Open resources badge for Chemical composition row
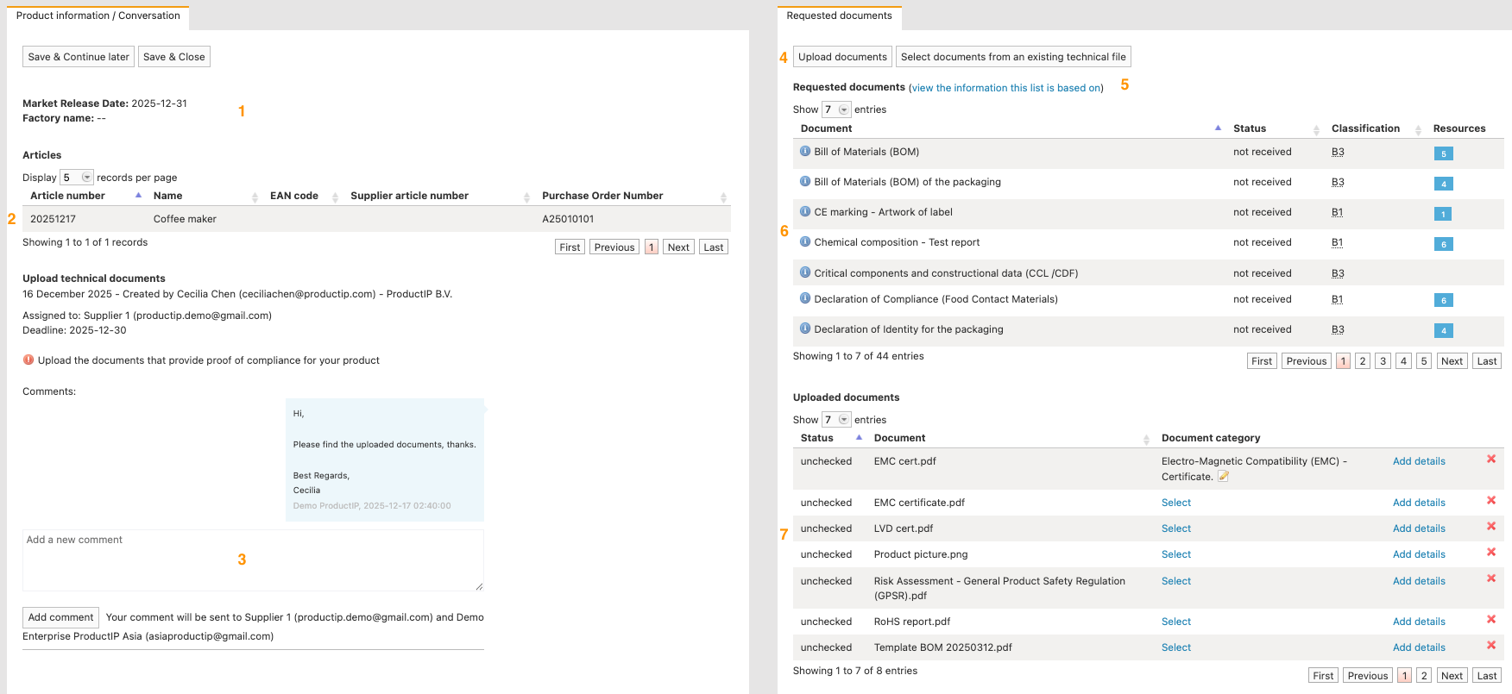 [x=1443, y=244]
